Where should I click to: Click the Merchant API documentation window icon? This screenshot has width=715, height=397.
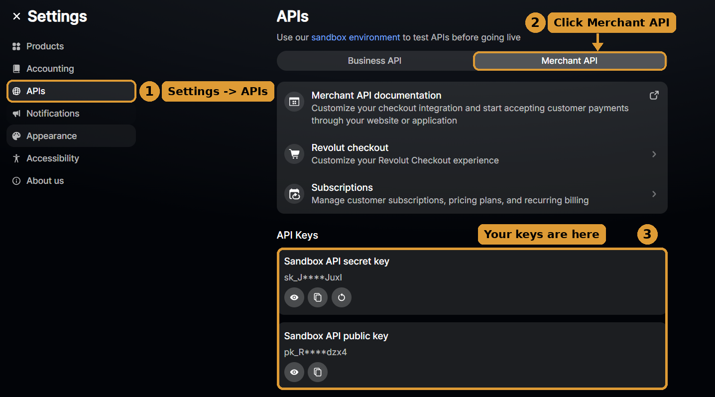294,102
